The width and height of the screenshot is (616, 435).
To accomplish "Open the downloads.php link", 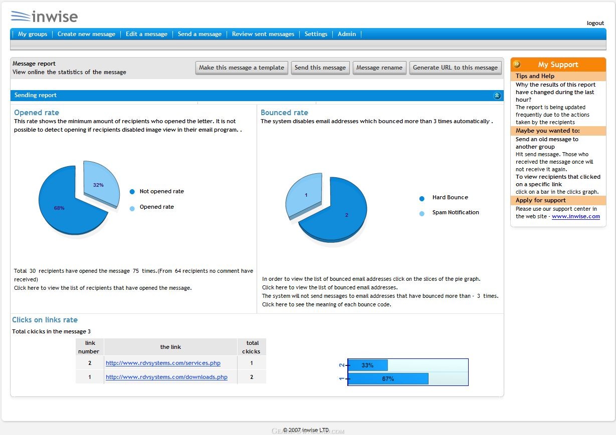I will (166, 377).
